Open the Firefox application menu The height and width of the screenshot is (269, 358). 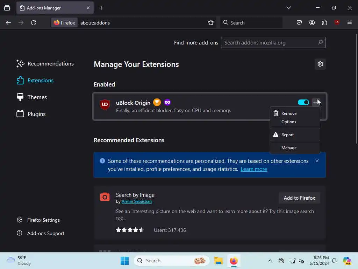[349, 22]
